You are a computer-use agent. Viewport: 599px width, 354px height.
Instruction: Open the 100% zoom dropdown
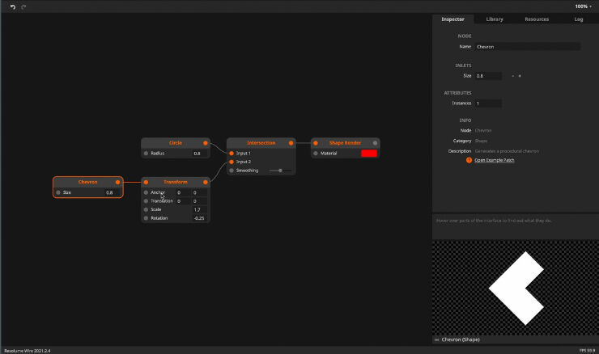tap(583, 6)
